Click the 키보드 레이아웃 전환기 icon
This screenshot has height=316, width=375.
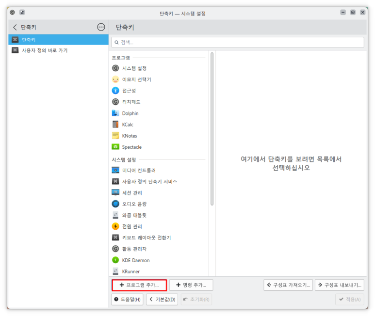[115, 237]
